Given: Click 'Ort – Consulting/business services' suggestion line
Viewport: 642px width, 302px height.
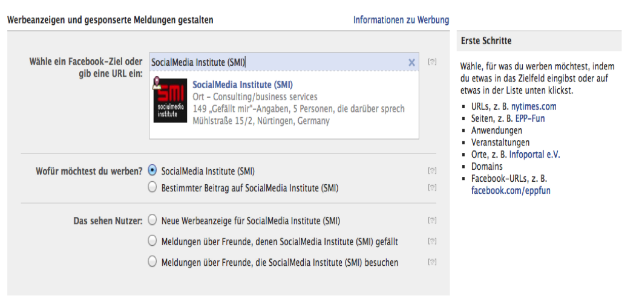Looking at the screenshot, I should click(255, 97).
